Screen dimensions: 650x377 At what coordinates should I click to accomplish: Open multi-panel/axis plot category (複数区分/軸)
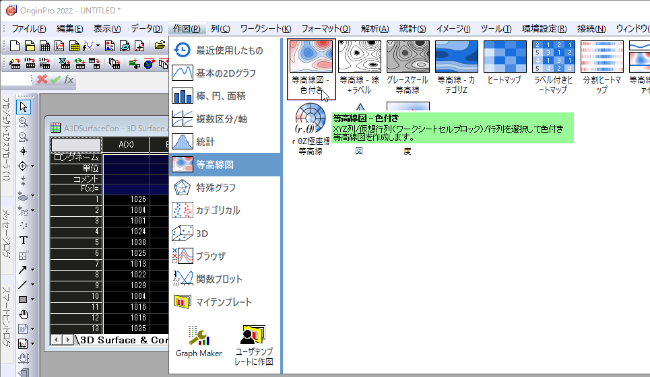coord(225,119)
